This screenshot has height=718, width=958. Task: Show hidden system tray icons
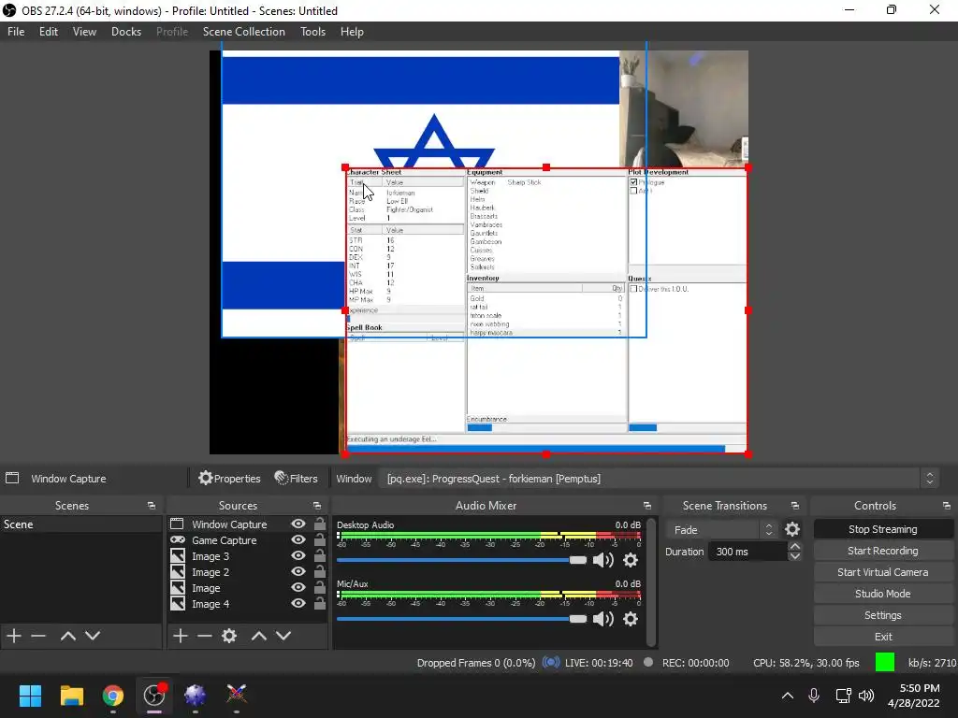point(788,696)
